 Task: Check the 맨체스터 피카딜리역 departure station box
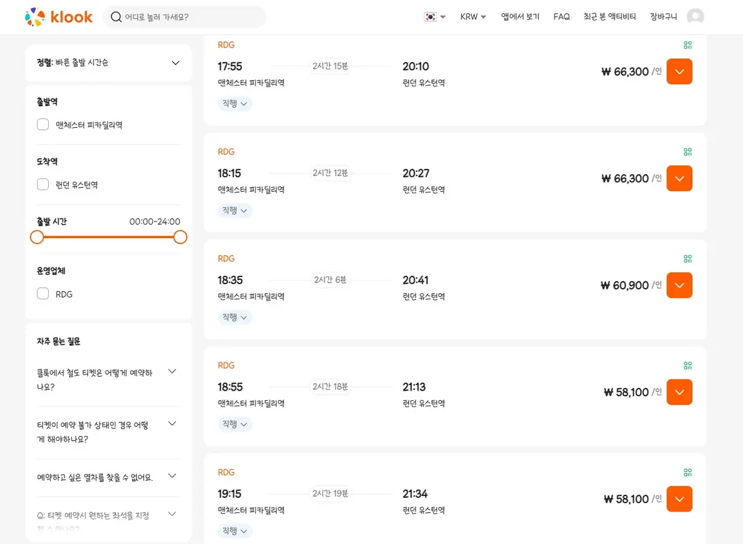click(x=43, y=124)
